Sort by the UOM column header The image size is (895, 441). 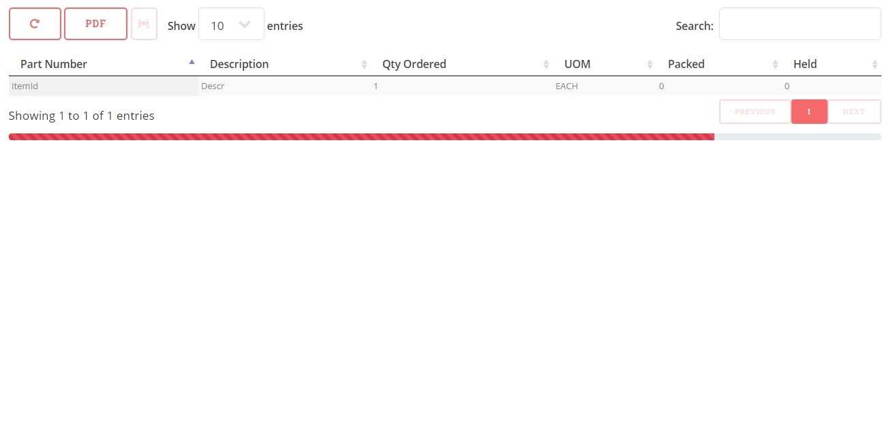(x=605, y=64)
